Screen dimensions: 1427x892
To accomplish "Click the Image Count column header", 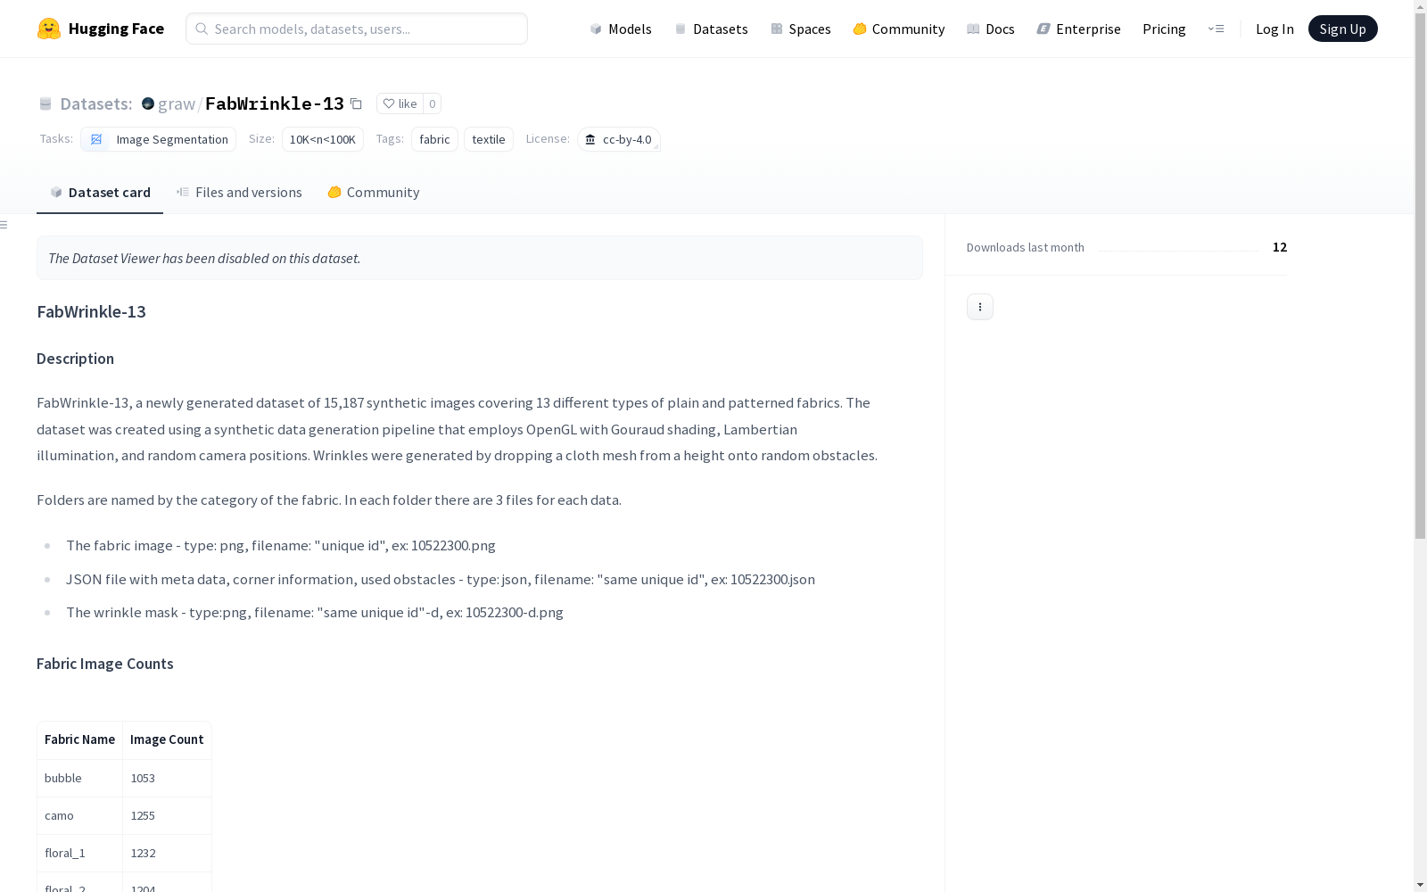I will coord(167,739).
